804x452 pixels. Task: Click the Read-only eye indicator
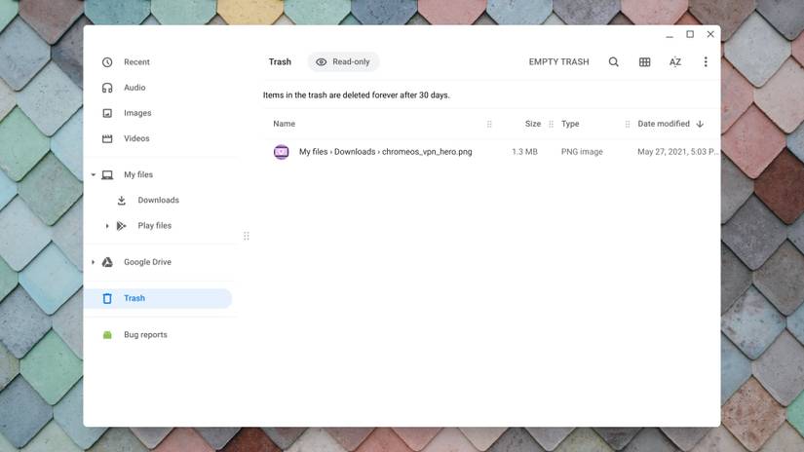point(343,62)
